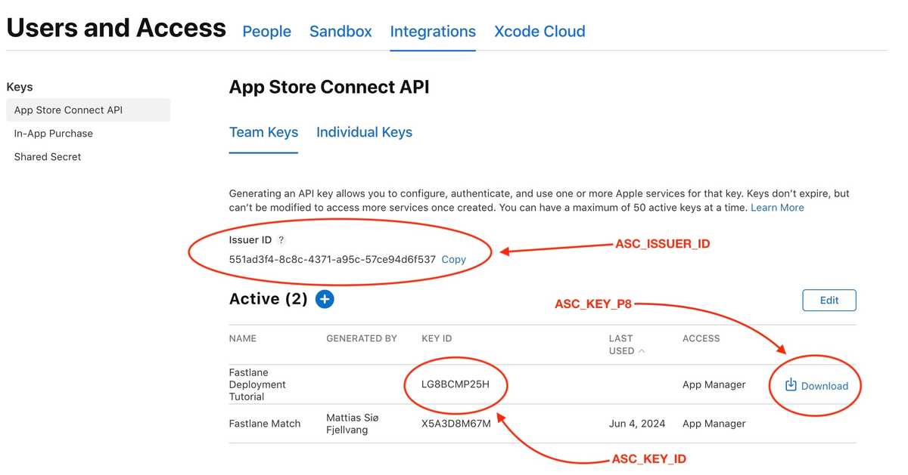Click the Edit button for active keys
This screenshot has height=475, width=908.
pos(829,300)
